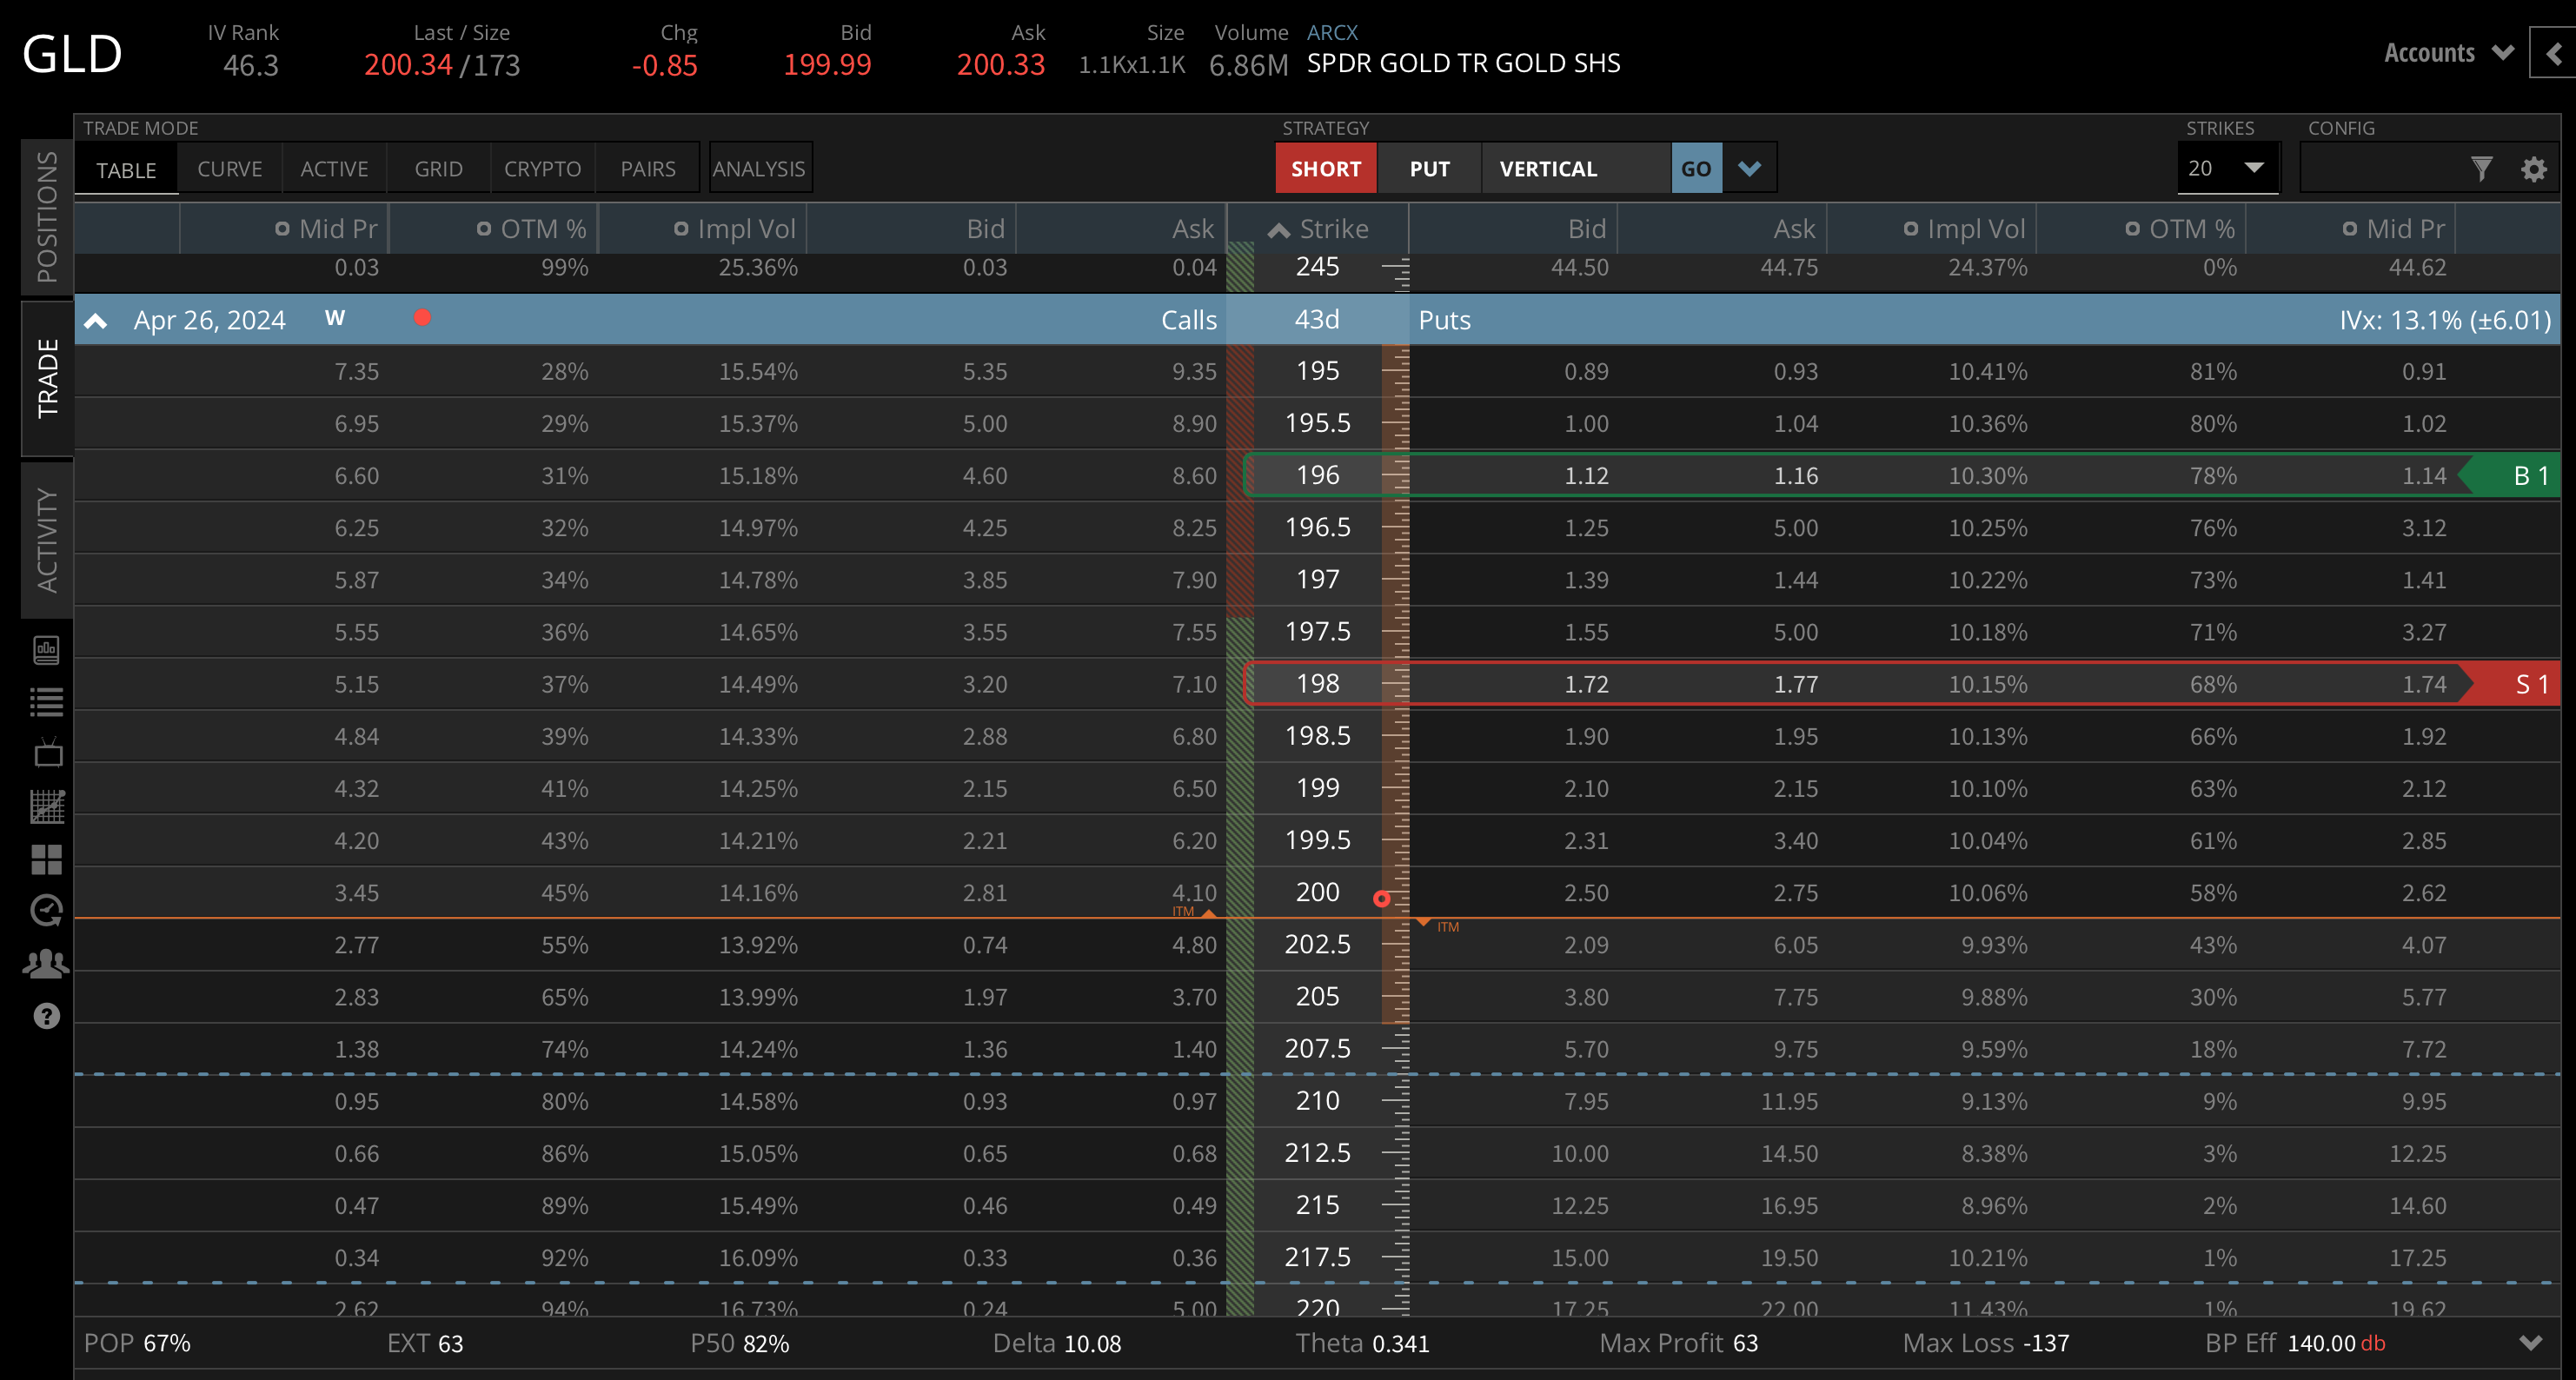Select the quad grid dashboard icon
The width and height of the screenshot is (2576, 1380).
(x=46, y=858)
